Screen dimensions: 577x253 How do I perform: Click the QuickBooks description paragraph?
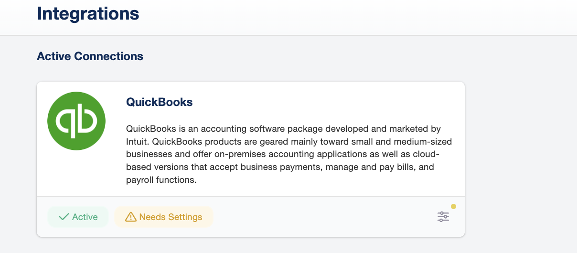tap(288, 154)
